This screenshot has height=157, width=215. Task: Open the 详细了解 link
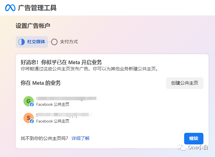[80, 138]
